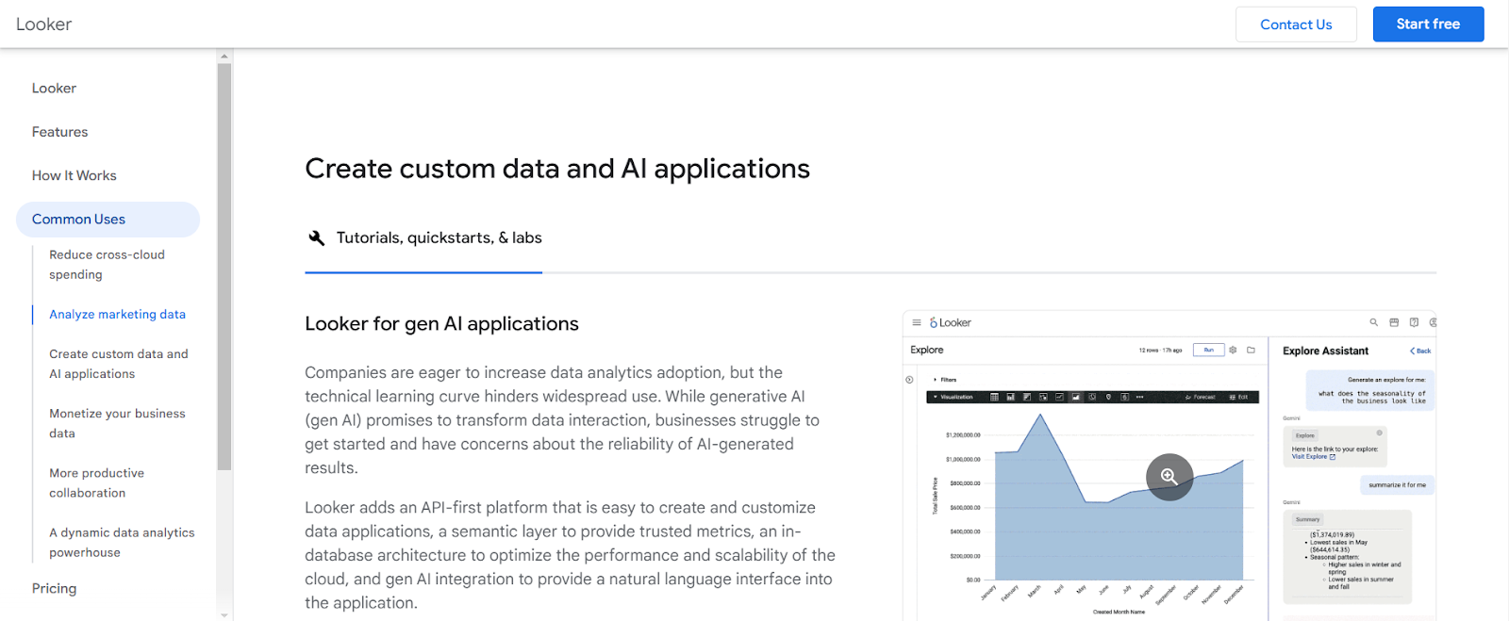Click the marketplace storefront icon in the Looker screenshot header
Screen dimensions: 1509x621
click(x=1394, y=322)
